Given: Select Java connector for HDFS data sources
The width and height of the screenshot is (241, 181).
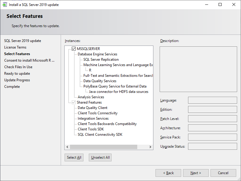Looking at the screenshot, I should point(119,92).
